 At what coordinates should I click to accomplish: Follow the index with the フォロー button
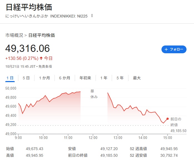click(x=174, y=49)
